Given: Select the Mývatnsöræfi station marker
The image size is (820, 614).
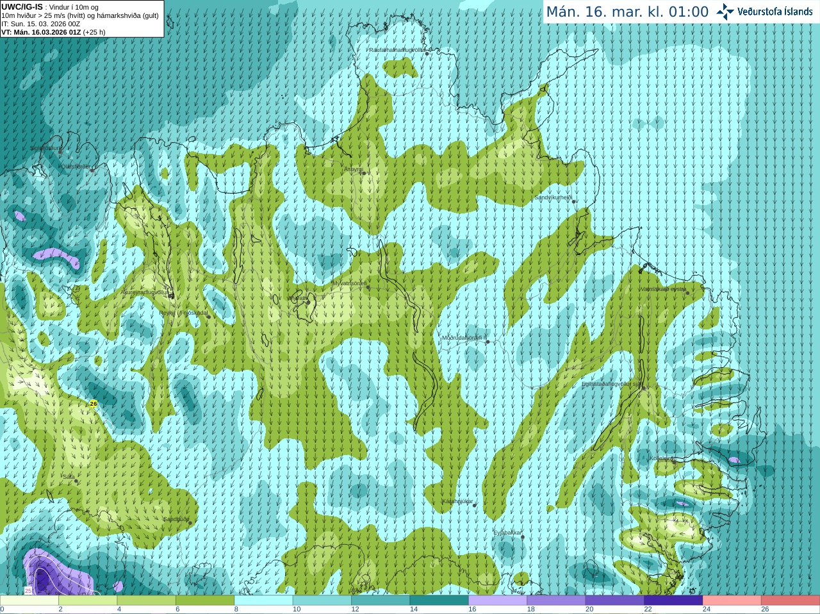Looking at the screenshot, I should tap(368, 287).
